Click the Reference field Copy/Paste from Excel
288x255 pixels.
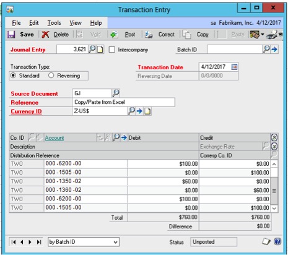[x=123, y=102]
